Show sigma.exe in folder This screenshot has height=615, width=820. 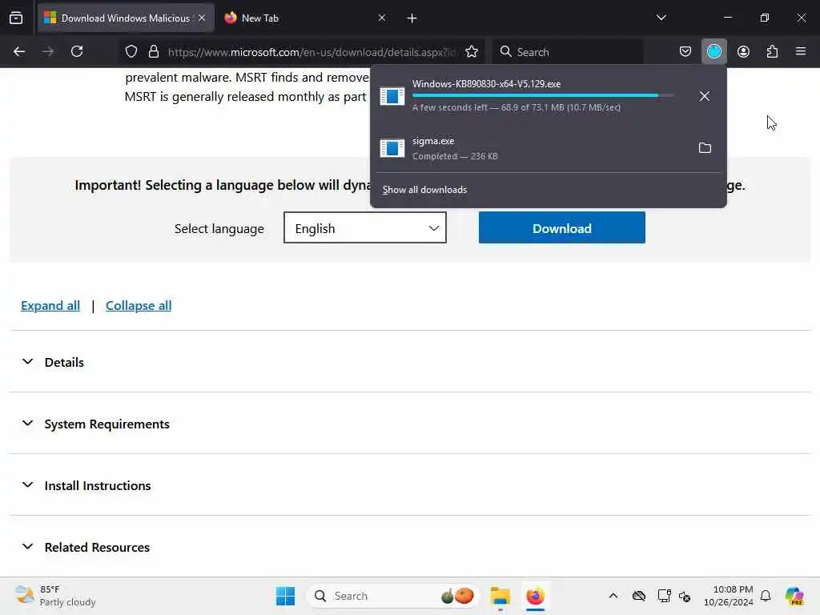pyautogui.click(x=705, y=148)
